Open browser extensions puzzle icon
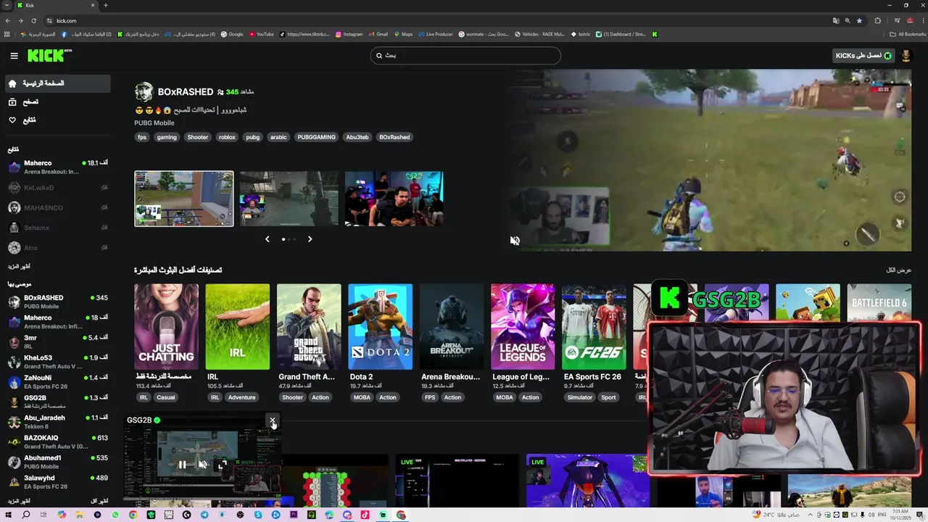 coord(877,20)
